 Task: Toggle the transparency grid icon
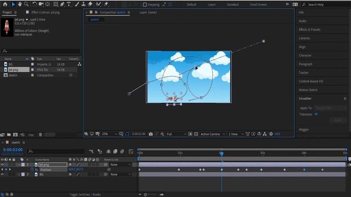(196, 134)
